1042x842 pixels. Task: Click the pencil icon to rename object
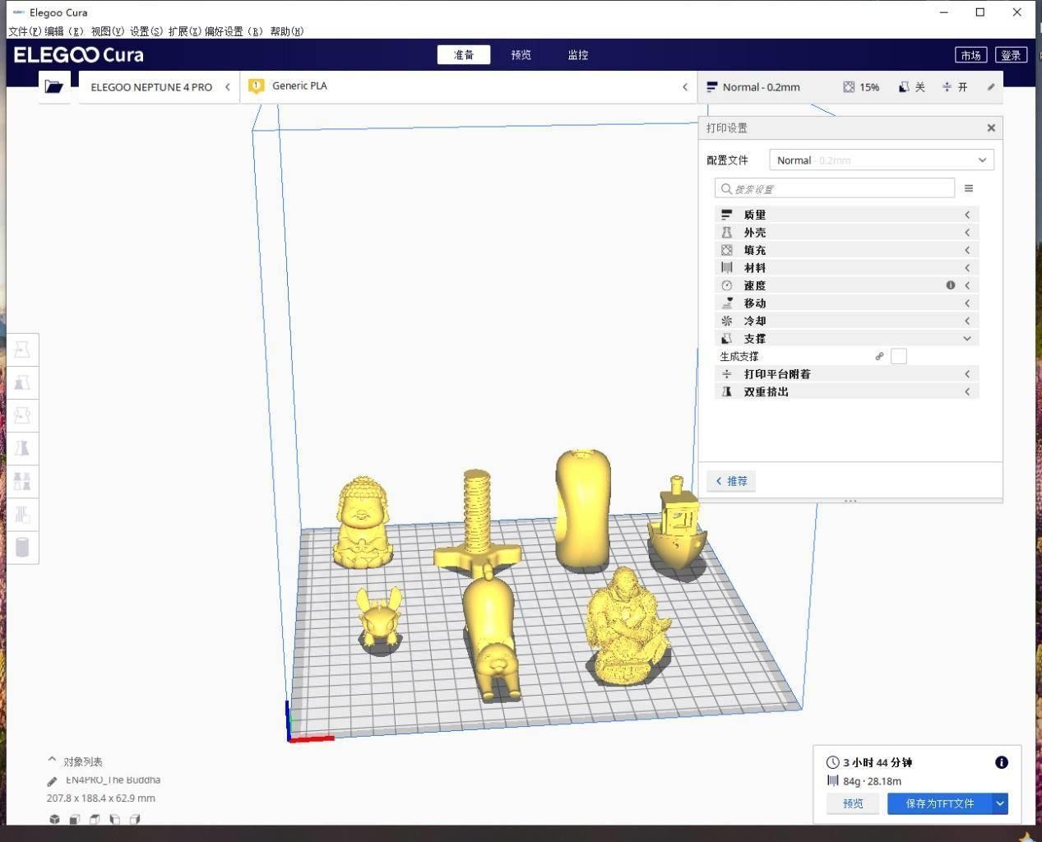coord(52,781)
